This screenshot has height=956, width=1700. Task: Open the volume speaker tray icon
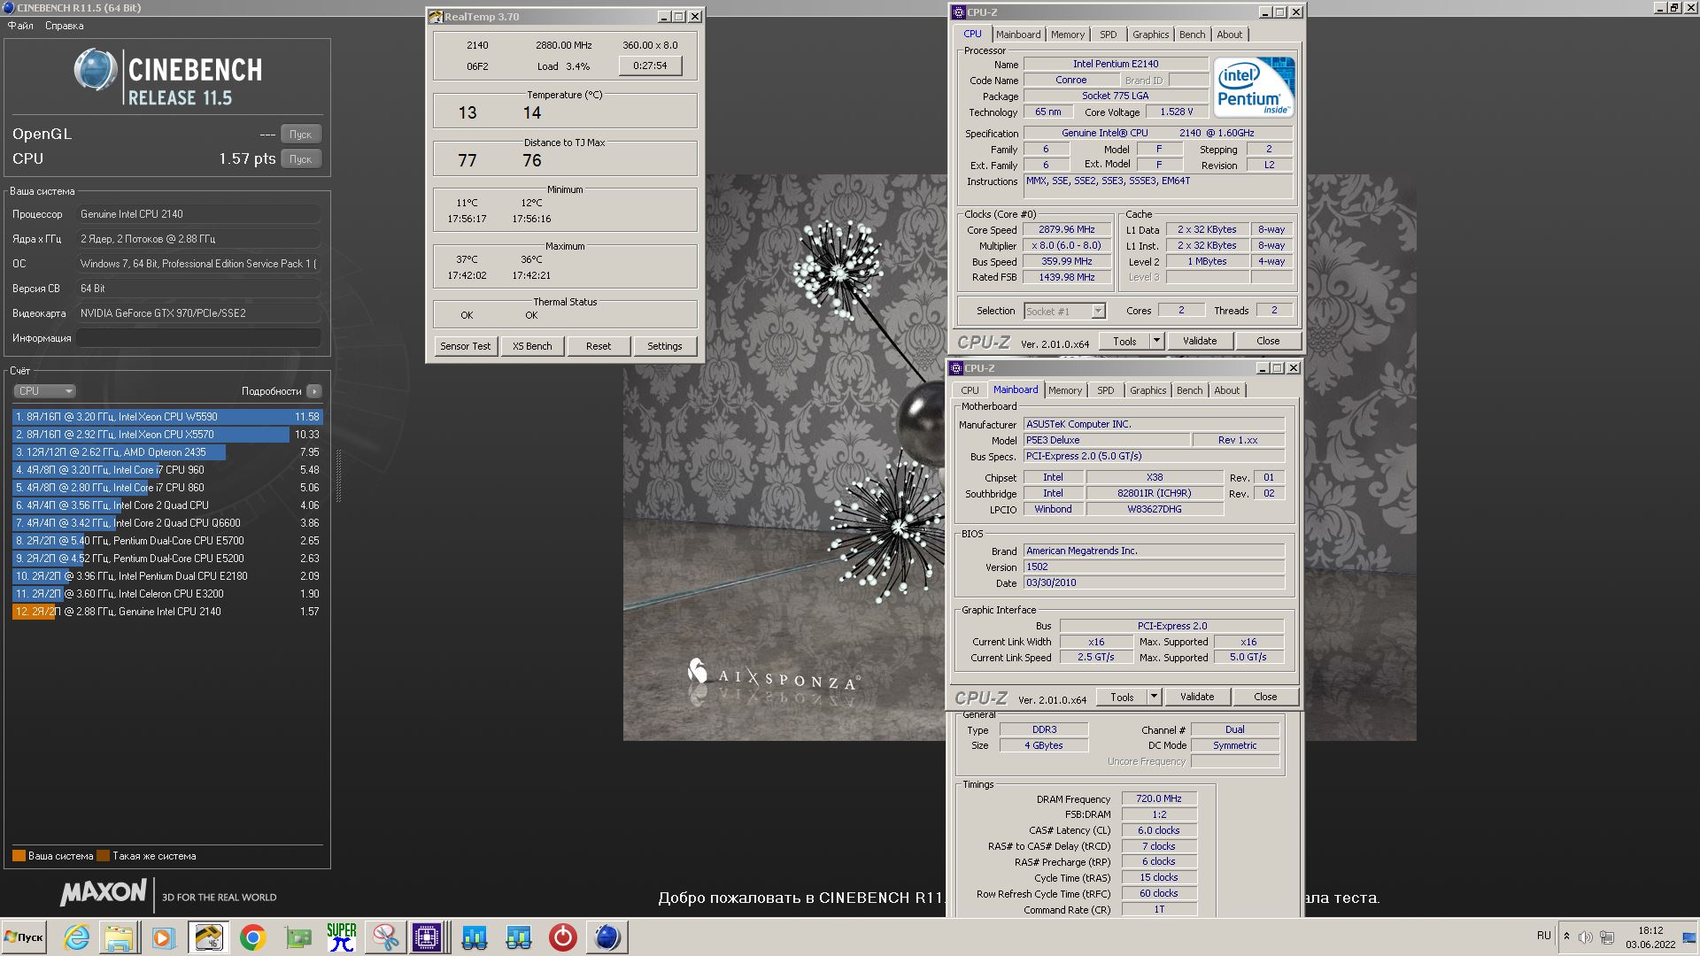pyautogui.click(x=1586, y=937)
